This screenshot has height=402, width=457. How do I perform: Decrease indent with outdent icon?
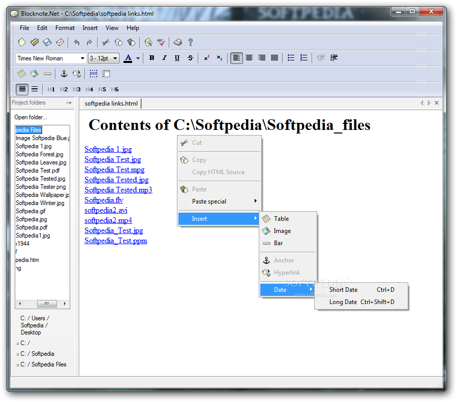321,58
